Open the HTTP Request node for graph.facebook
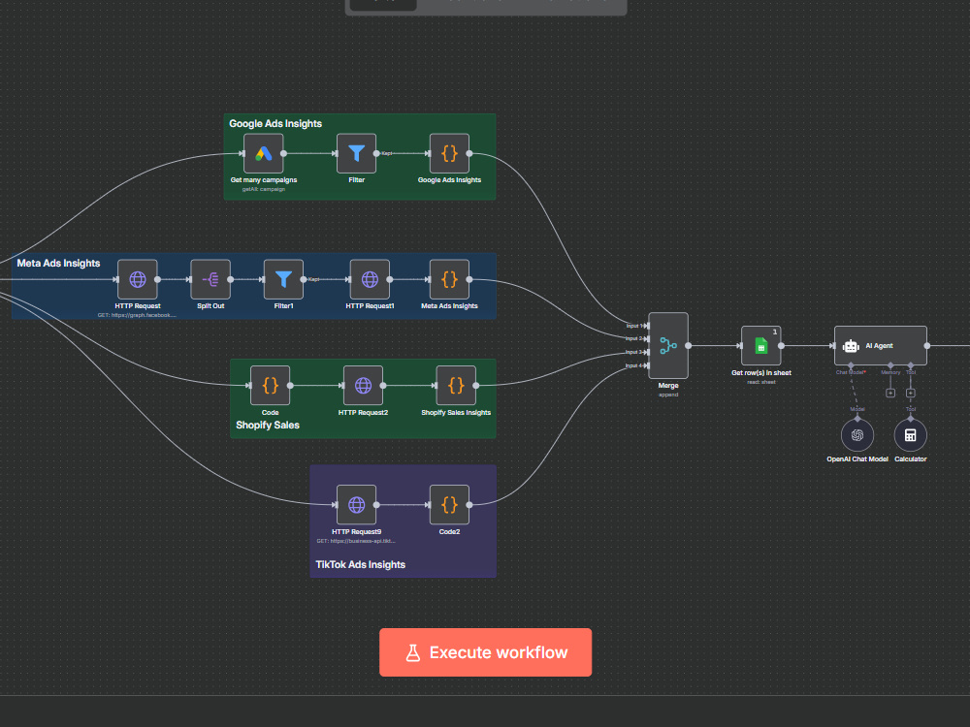The height and width of the screenshot is (727, 970). coord(138,279)
